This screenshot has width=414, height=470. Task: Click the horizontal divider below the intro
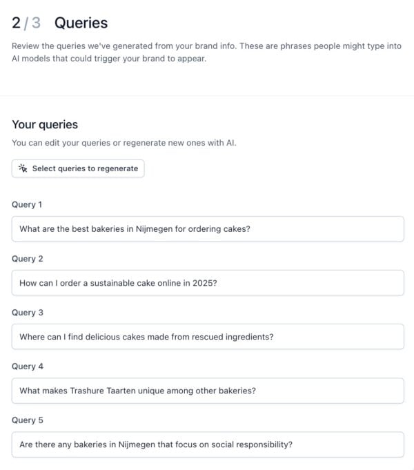coord(207,95)
